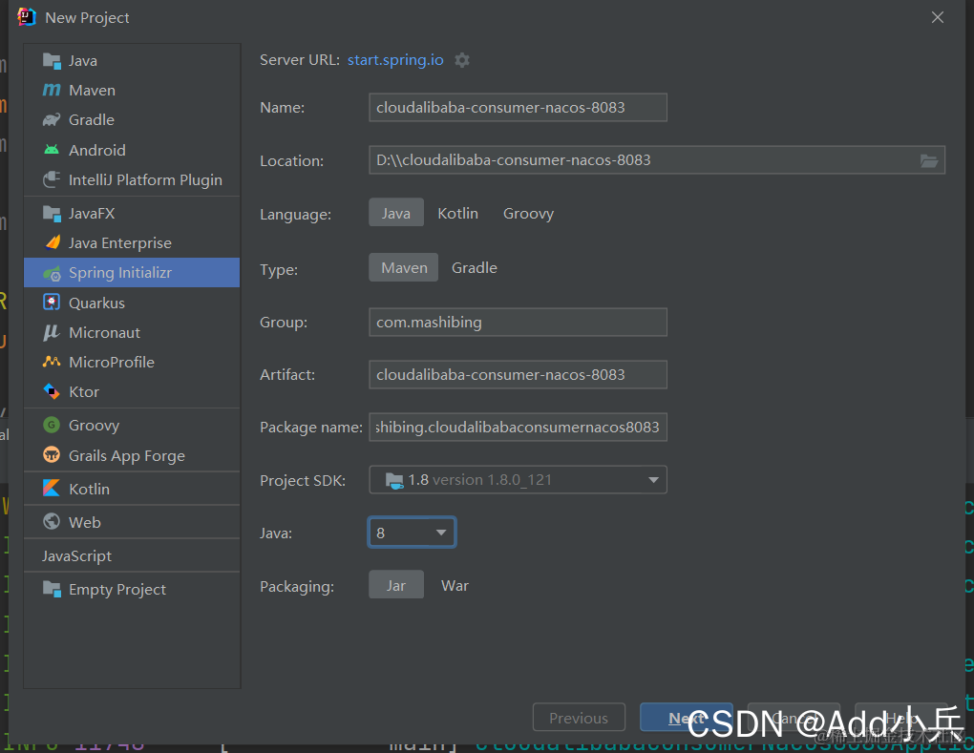Select 'IntelliJ Platform Plugin' label

pos(145,180)
